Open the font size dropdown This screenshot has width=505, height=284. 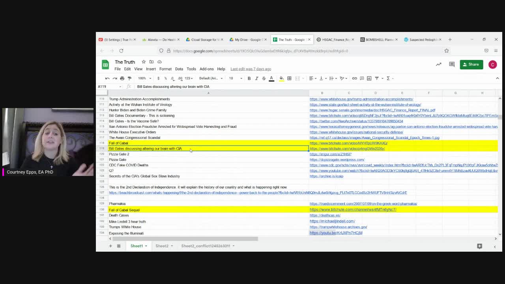click(x=235, y=78)
